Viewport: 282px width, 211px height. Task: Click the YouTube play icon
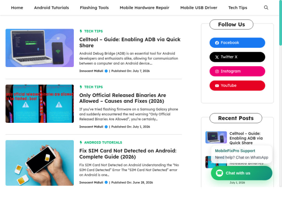217,86
